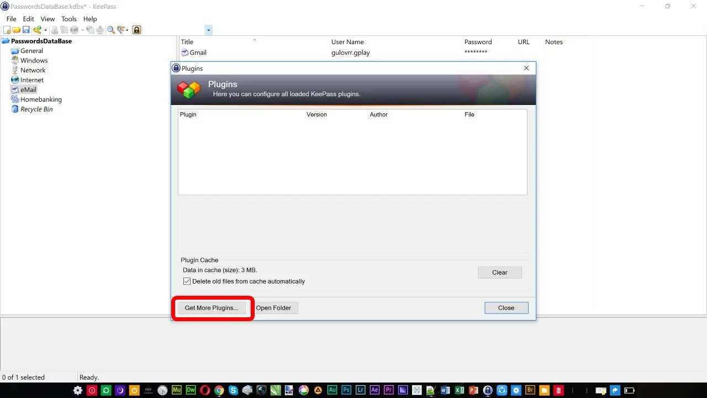Screen dimensions: 707x398
Task: Click the Clear cache button
Action: click(500, 273)
